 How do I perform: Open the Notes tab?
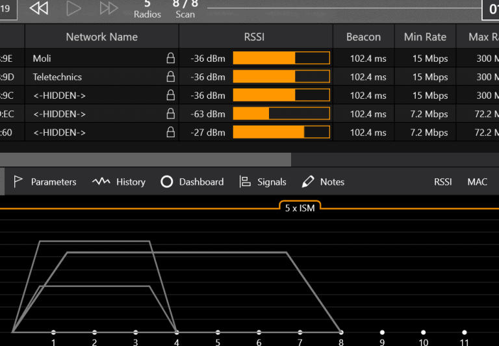(324, 182)
